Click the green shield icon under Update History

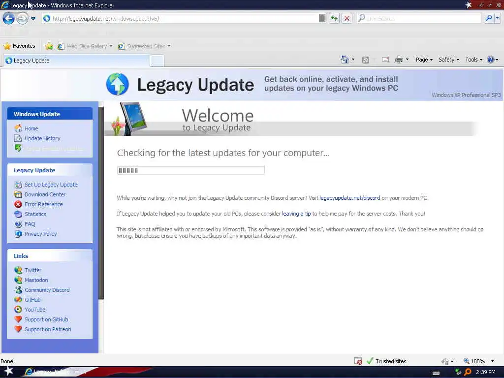pos(18,148)
